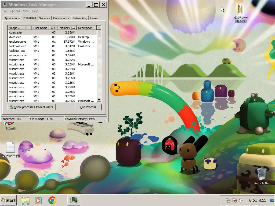Click the Task Manager window resize grip

pos(106,119)
